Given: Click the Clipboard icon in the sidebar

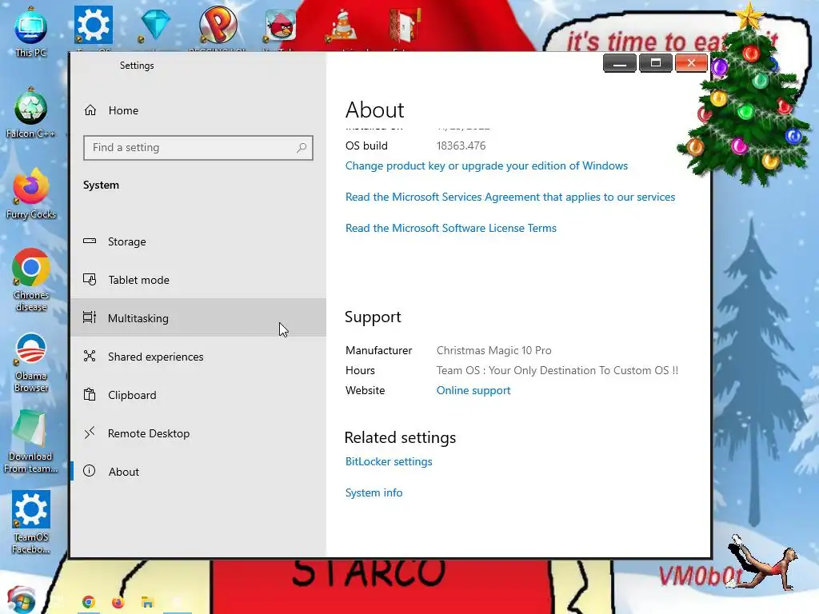Looking at the screenshot, I should coord(90,395).
